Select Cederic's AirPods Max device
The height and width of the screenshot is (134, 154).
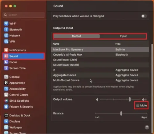[100, 55]
